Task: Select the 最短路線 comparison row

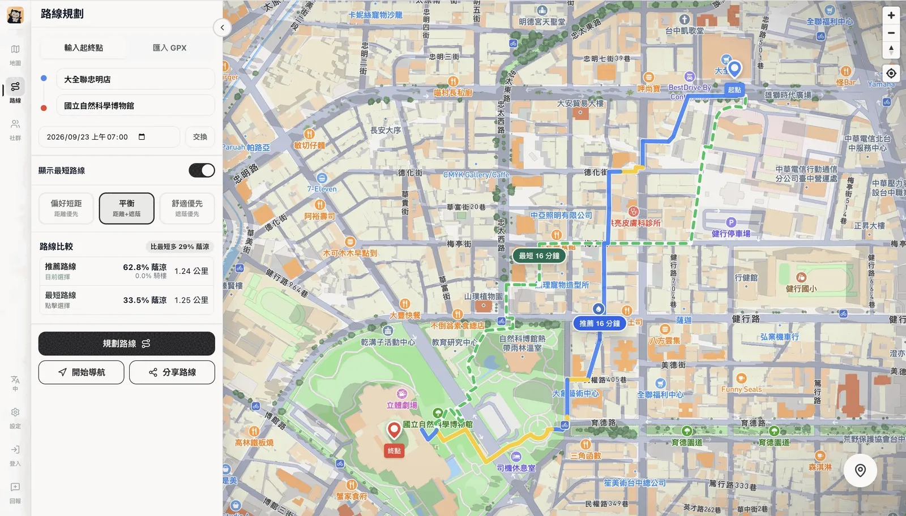Action: (x=127, y=300)
